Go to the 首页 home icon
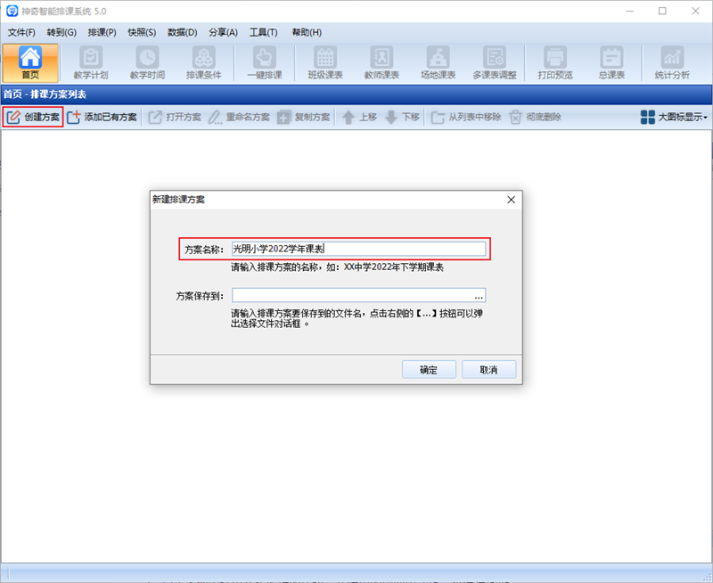Image resolution: width=713 pixels, height=583 pixels. click(x=30, y=62)
